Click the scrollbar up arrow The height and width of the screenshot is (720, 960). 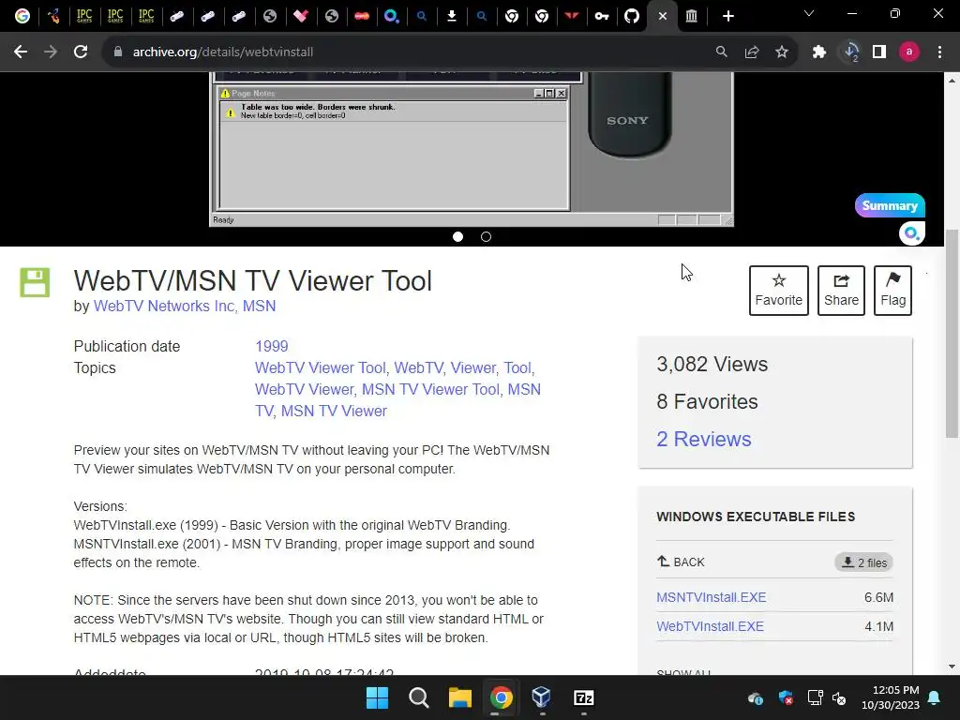(x=952, y=81)
